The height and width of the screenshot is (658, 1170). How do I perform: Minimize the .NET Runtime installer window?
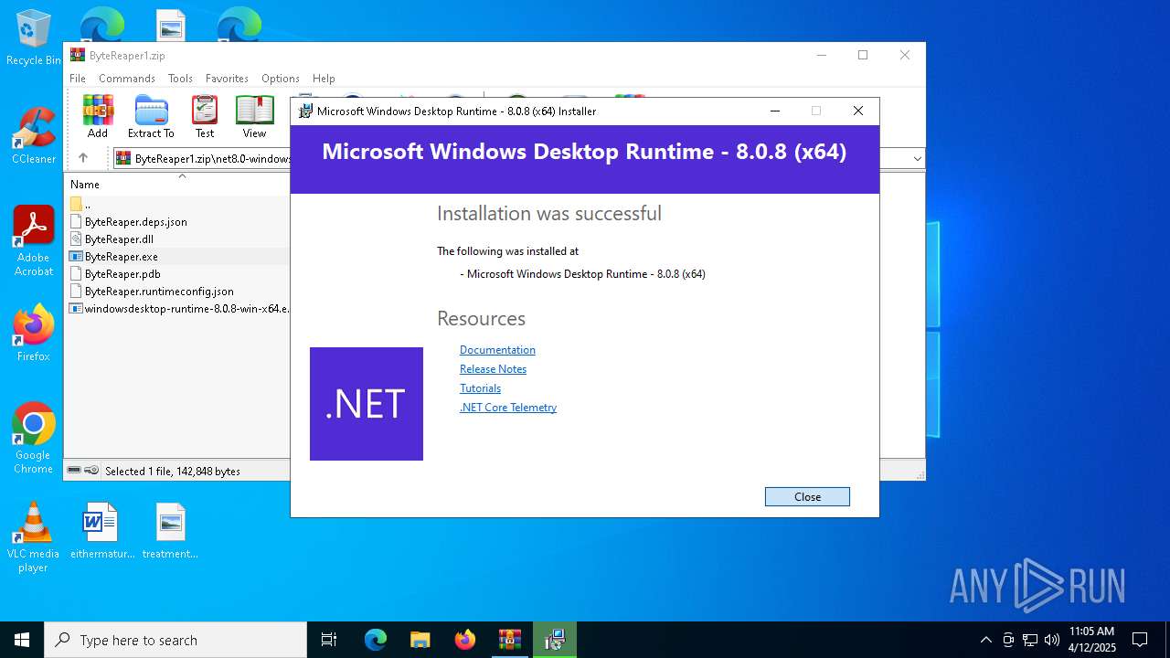pos(775,111)
